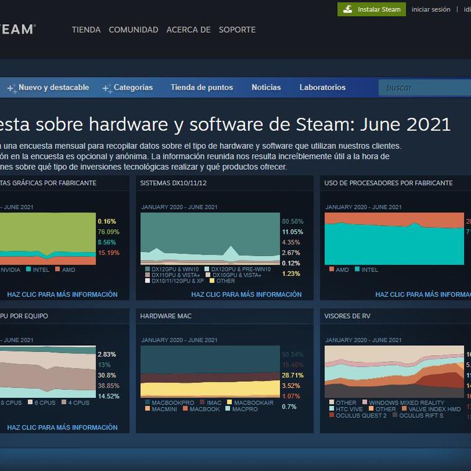Click the iniciar sesión link

(431, 9)
